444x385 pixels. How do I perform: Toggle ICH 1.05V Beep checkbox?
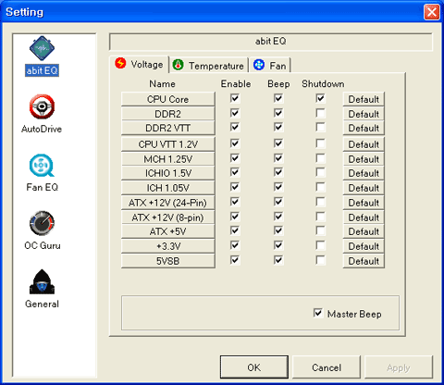click(x=278, y=187)
